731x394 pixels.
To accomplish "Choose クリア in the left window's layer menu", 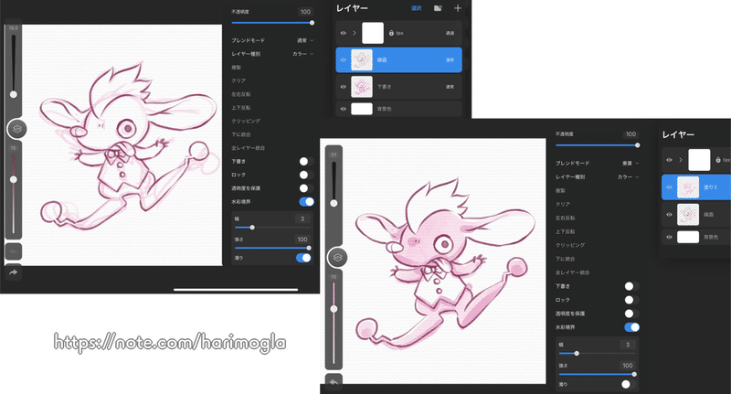I will click(238, 80).
